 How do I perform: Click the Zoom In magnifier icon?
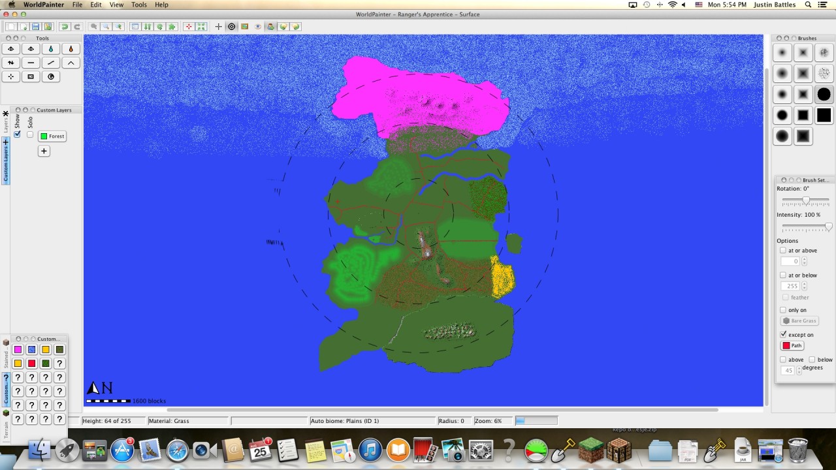coord(118,27)
